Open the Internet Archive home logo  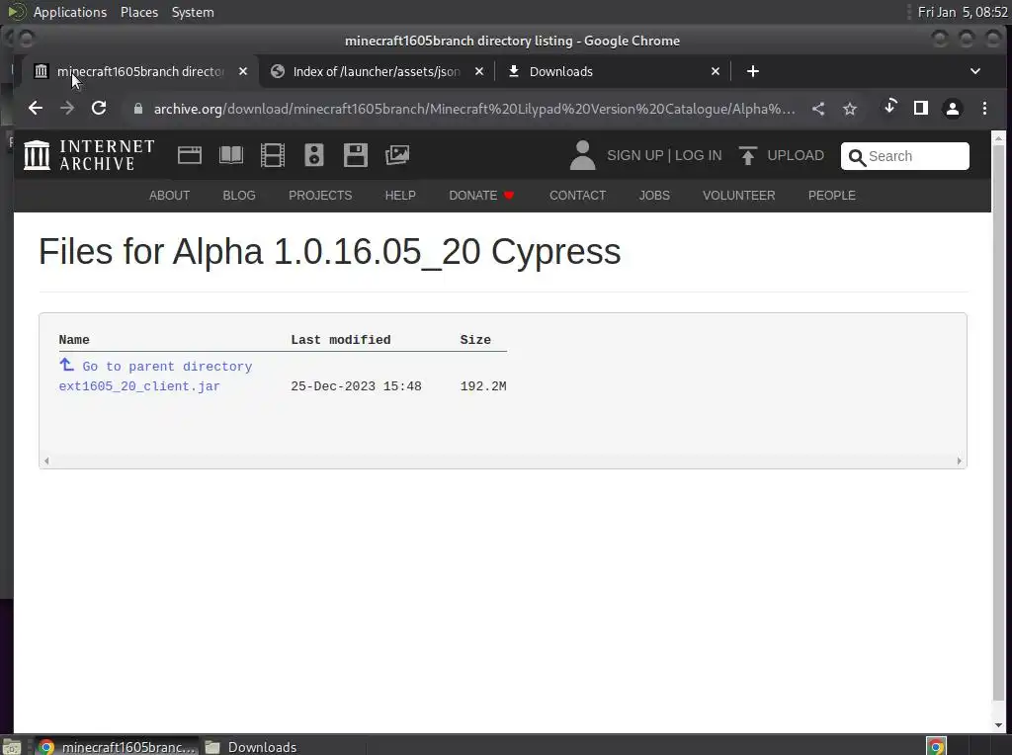pyautogui.click(x=89, y=155)
